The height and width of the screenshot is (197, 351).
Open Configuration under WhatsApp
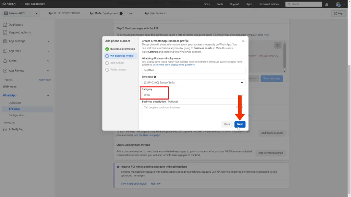tap(16, 116)
